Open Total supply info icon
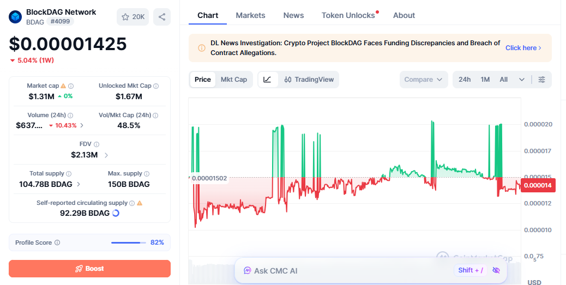 [x=69, y=173]
